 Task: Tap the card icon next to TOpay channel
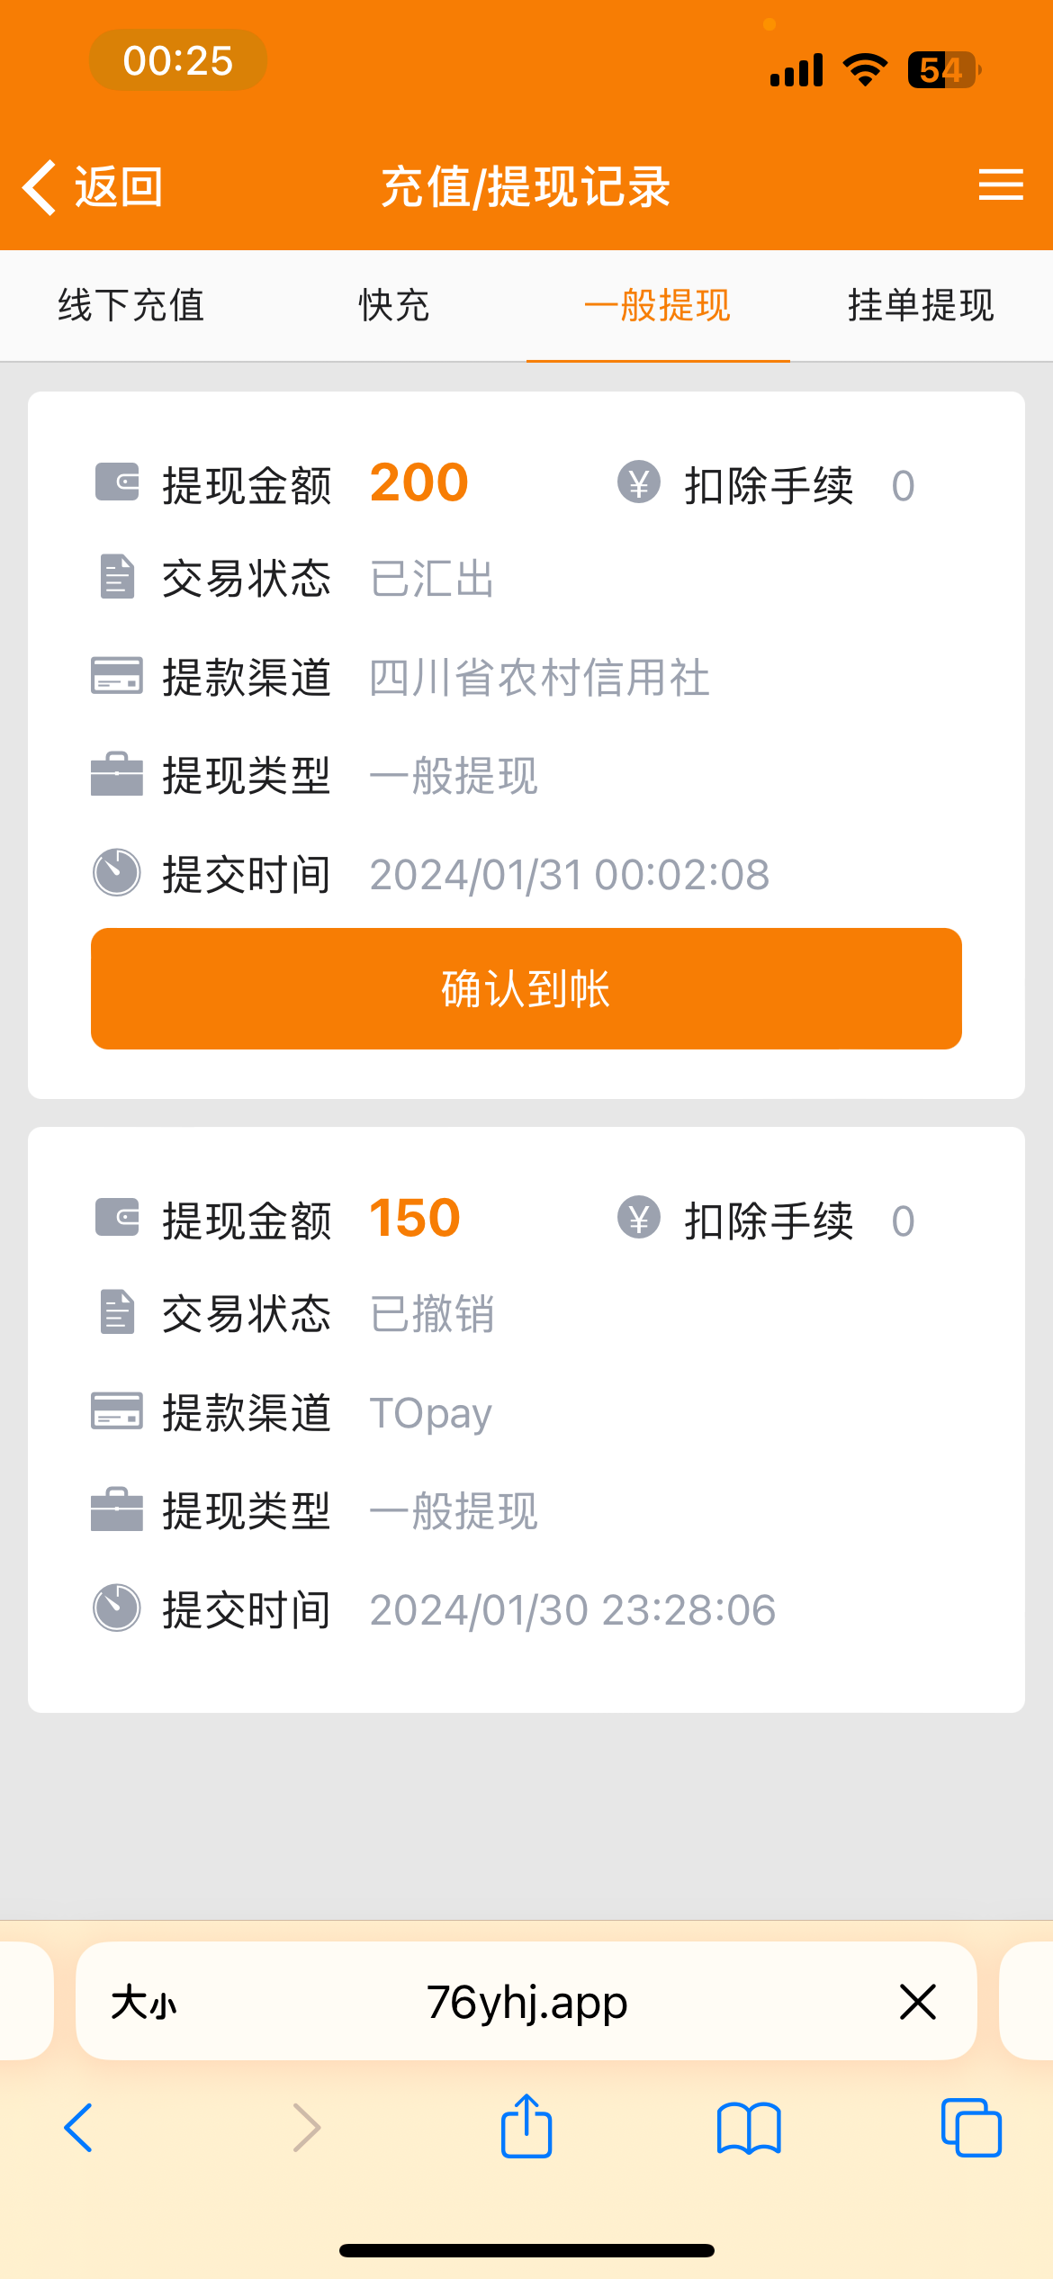point(117,1410)
